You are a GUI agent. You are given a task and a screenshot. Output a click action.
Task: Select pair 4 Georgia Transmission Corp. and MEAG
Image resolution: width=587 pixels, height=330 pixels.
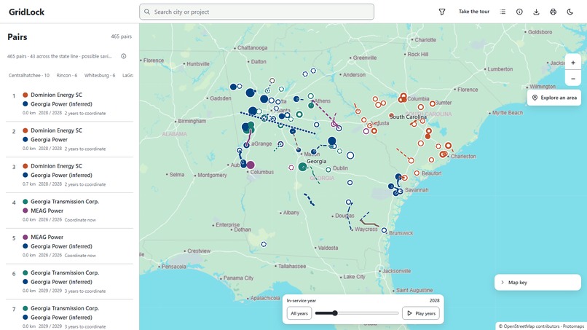[x=70, y=211]
